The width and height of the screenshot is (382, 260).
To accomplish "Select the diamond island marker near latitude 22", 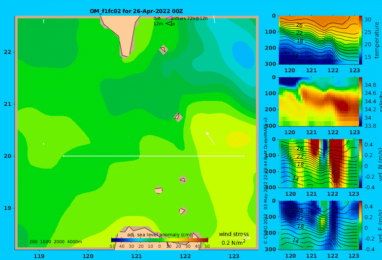I will 163,49.
